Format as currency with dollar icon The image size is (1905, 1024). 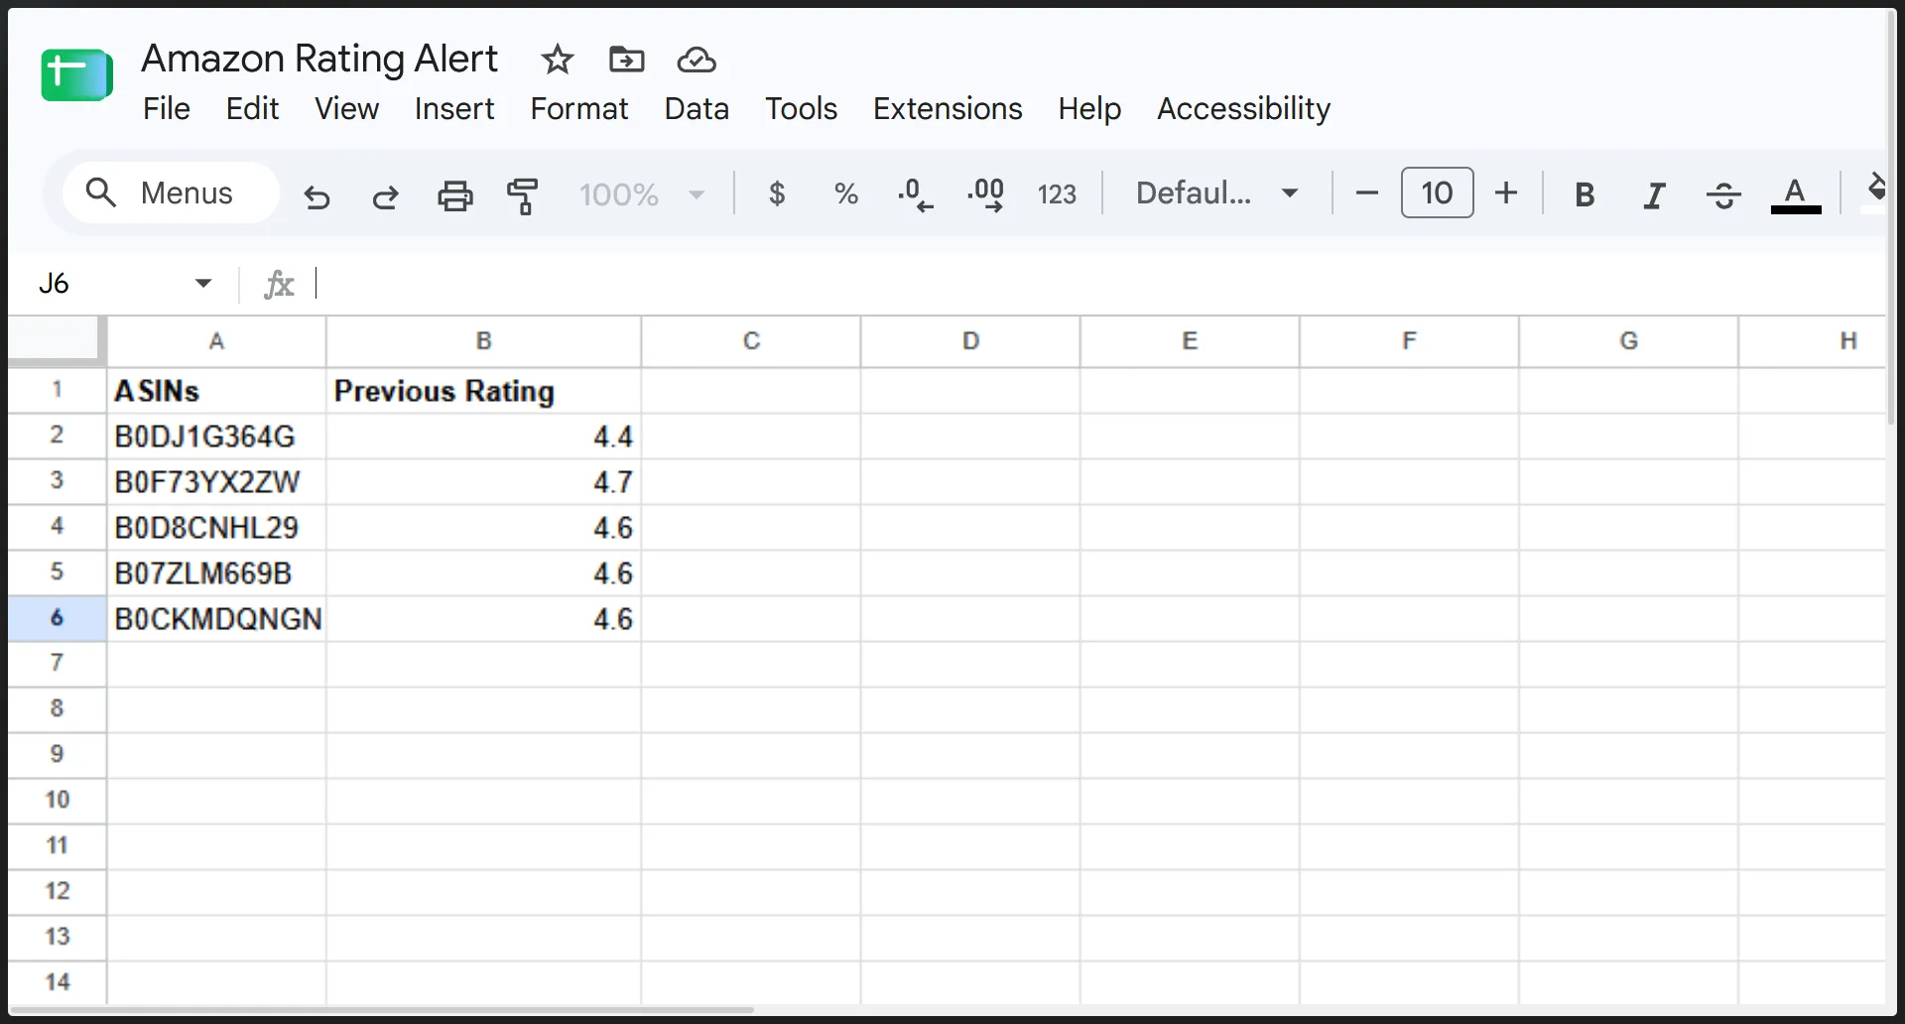coord(777,193)
